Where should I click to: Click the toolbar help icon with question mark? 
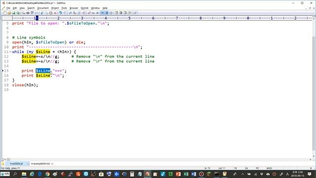coord(135,13)
